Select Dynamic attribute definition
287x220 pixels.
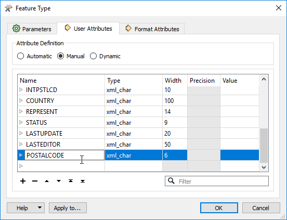93,56
